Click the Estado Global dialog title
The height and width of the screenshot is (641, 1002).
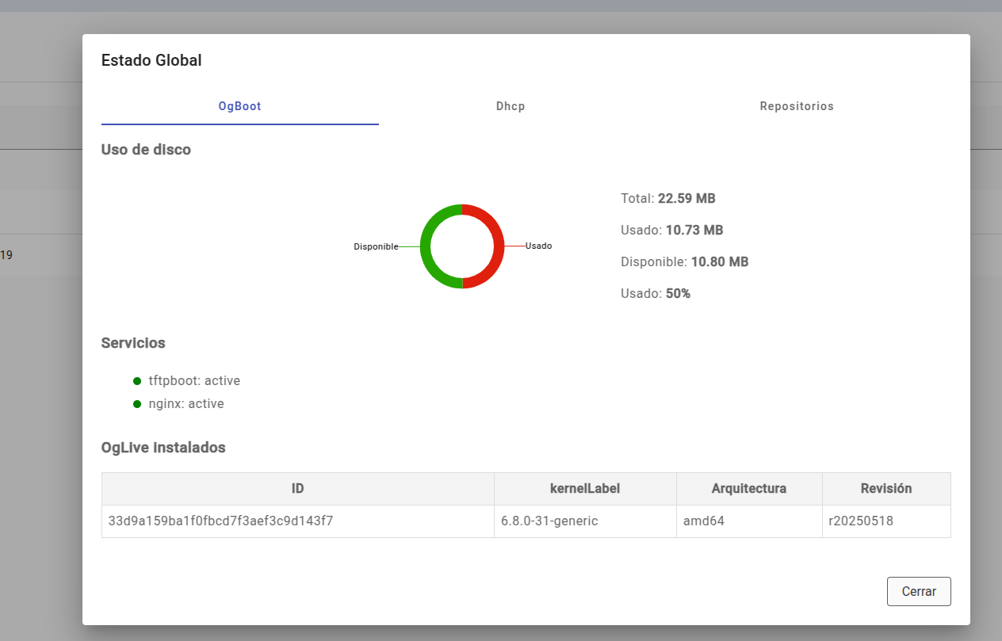151,60
